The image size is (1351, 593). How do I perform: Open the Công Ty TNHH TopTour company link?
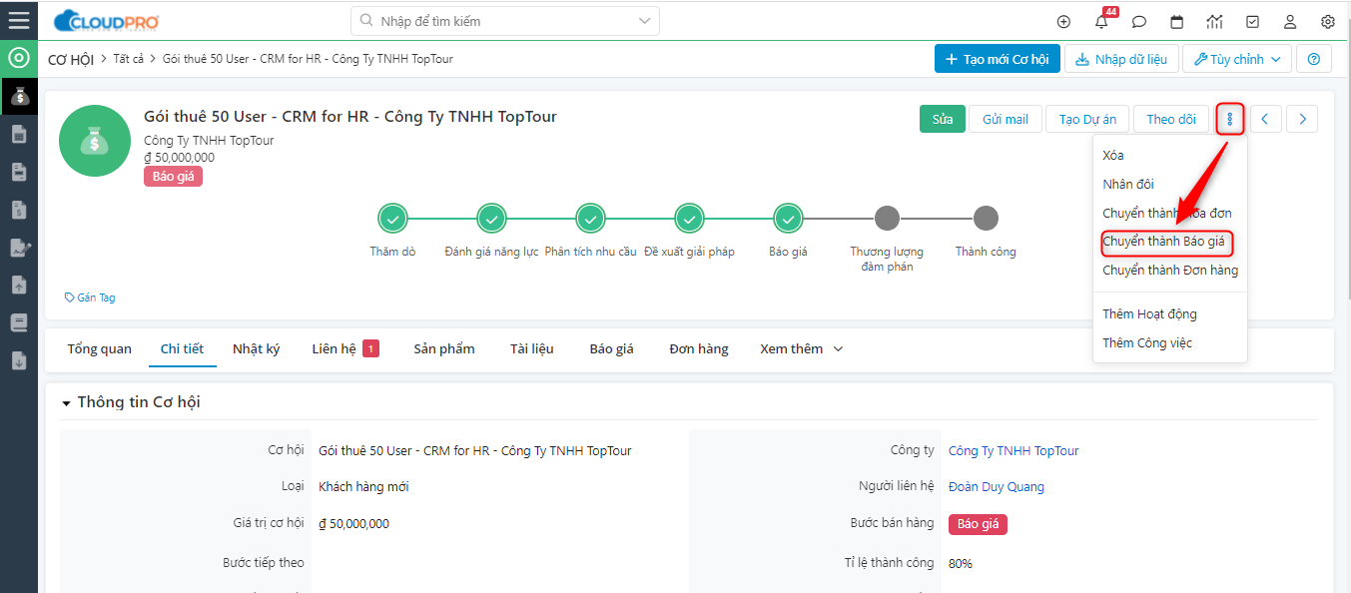(1013, 450)
